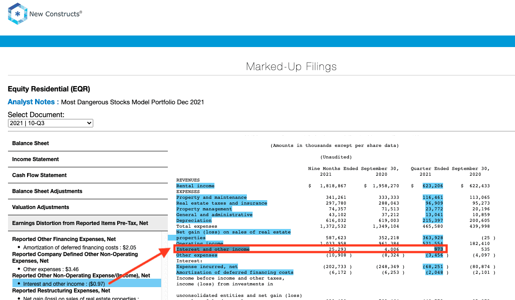Click highlighted 'Property and maintenance' line

(x=211, y=197)
